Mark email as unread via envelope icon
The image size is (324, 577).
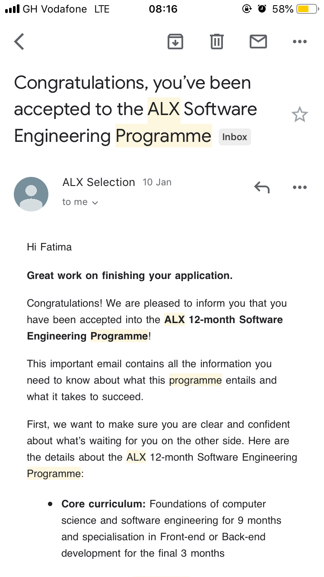point(258,42)
